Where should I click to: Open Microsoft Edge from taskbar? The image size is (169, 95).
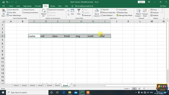(x=64, y=92)
